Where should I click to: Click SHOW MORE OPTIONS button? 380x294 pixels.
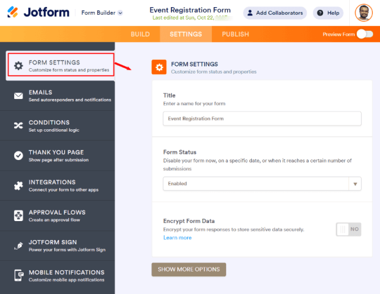[x=189, y=269]
